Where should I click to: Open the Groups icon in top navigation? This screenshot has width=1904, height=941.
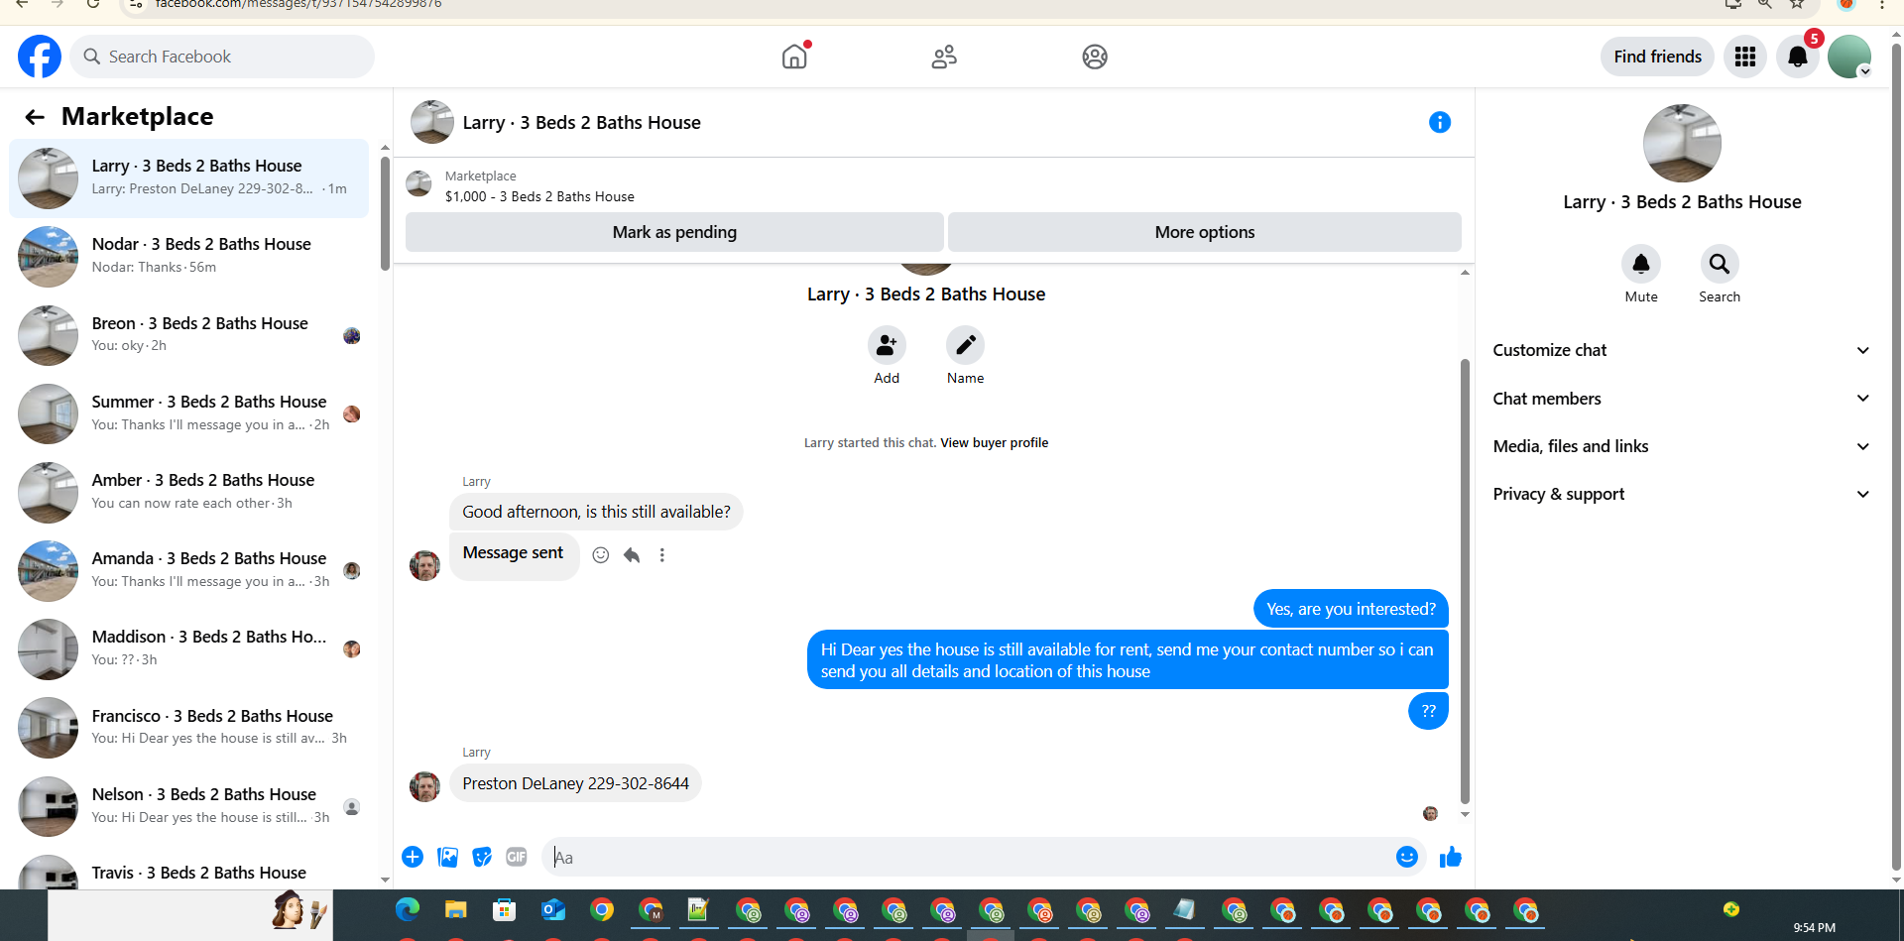tap(1095, 57)
